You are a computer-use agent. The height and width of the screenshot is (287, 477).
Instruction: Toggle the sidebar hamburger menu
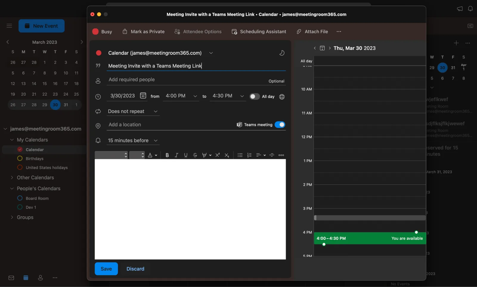pos(9,26)
